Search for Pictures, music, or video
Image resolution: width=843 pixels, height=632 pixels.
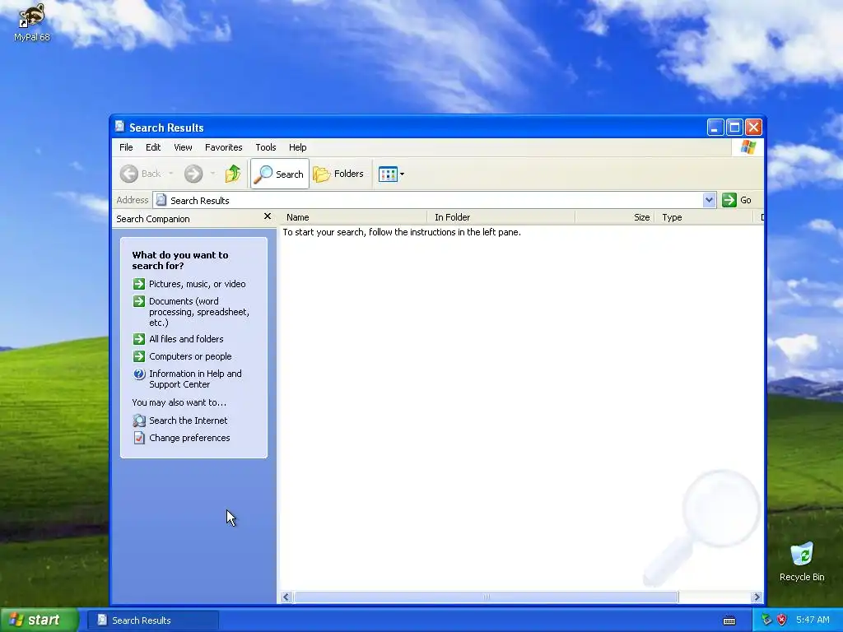[198, 284]
